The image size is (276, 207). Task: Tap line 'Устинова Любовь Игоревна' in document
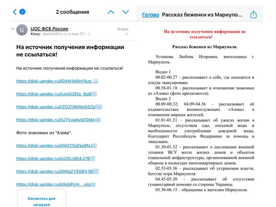[187, 57]
